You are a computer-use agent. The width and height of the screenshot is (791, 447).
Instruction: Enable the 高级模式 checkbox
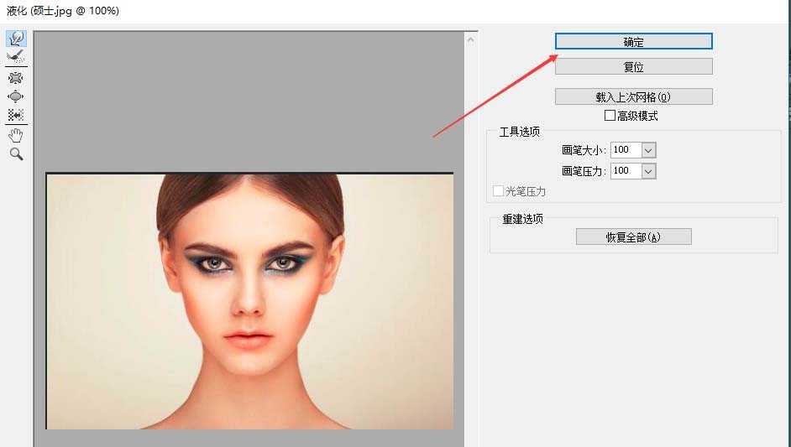tap(610, 116)
